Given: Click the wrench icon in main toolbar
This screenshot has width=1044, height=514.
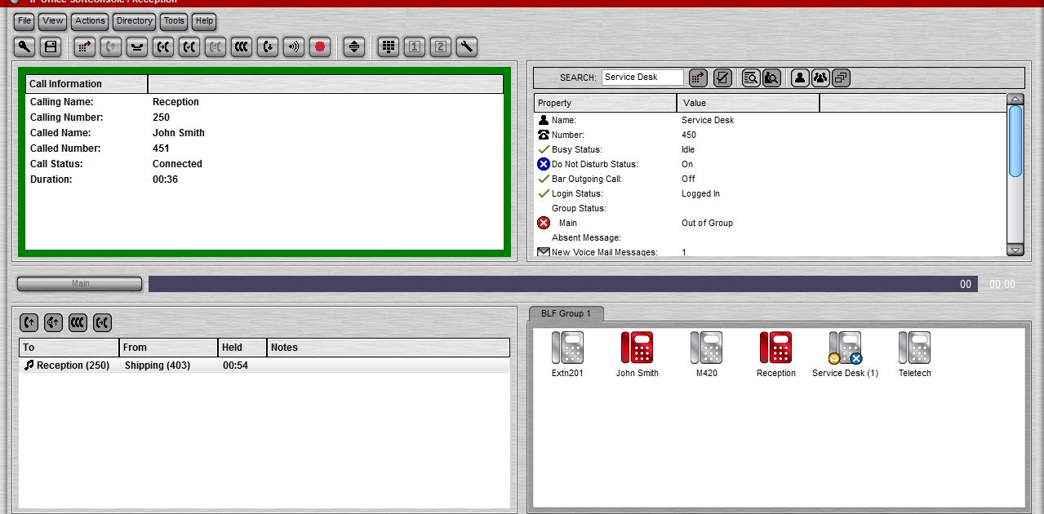Looking at the screenshot, I should pos(466,47).
